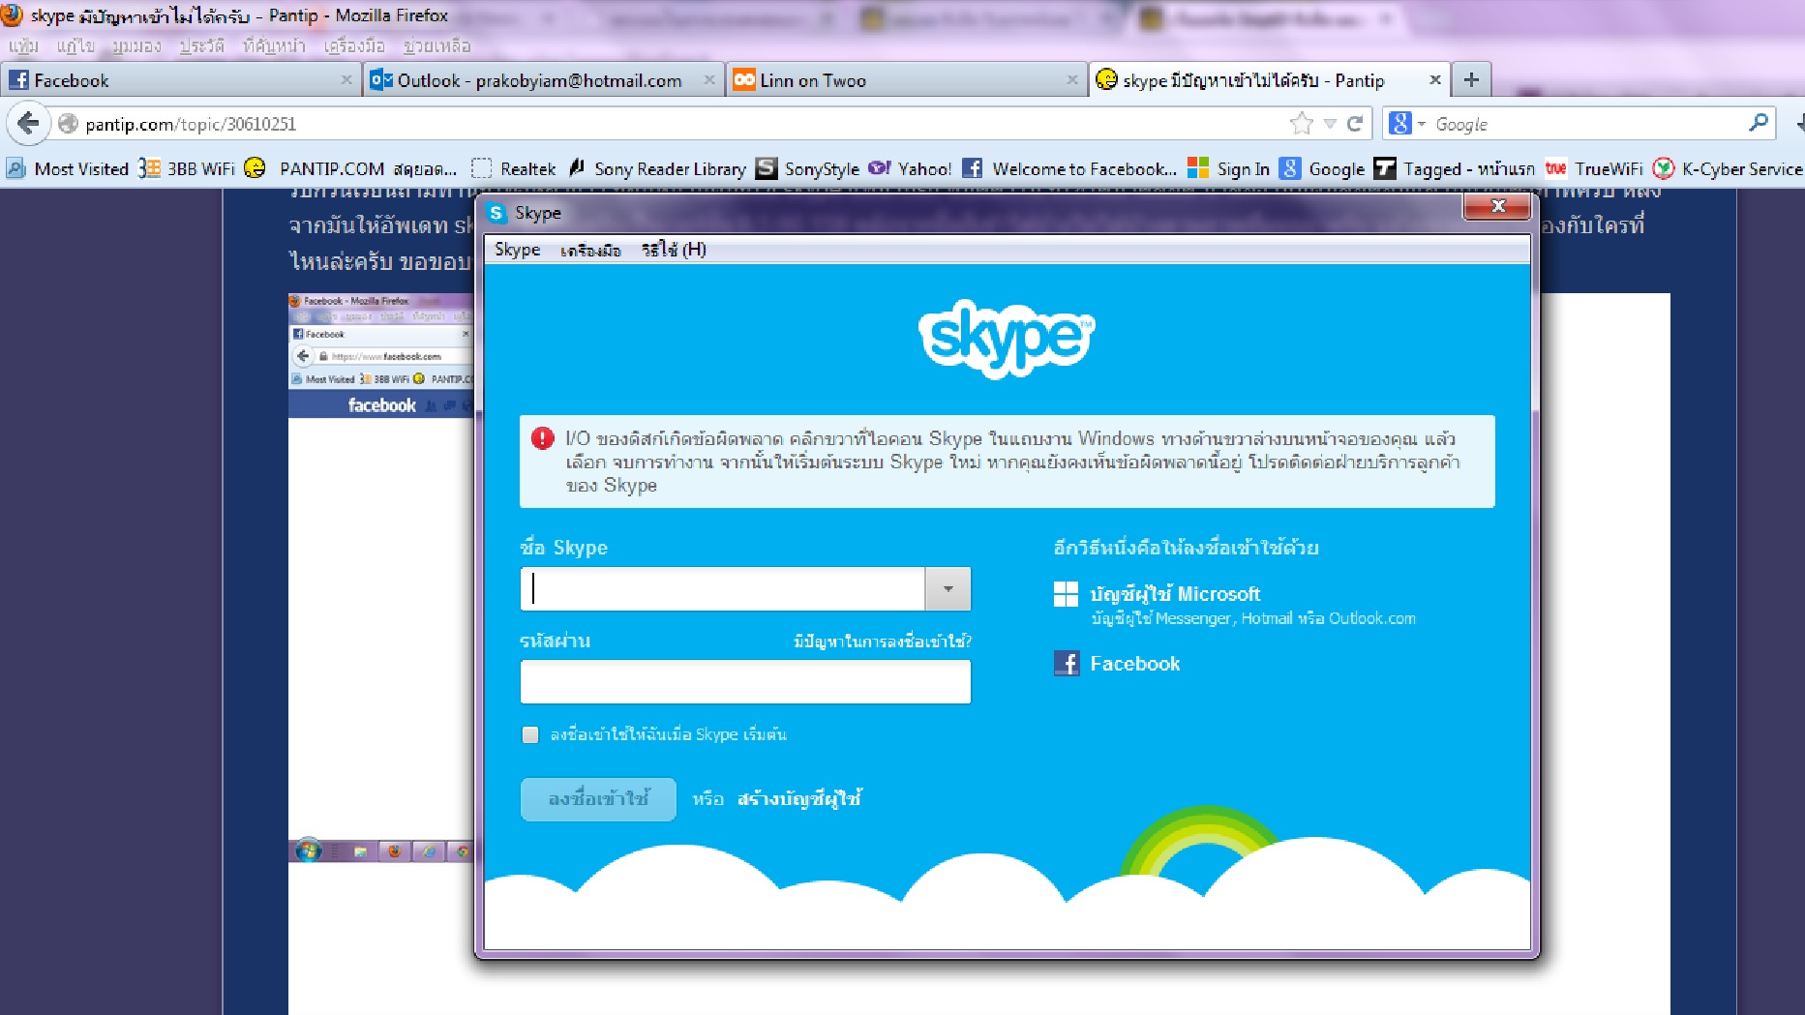Focus the password รหัสผ่าน field

coord(745,681)
